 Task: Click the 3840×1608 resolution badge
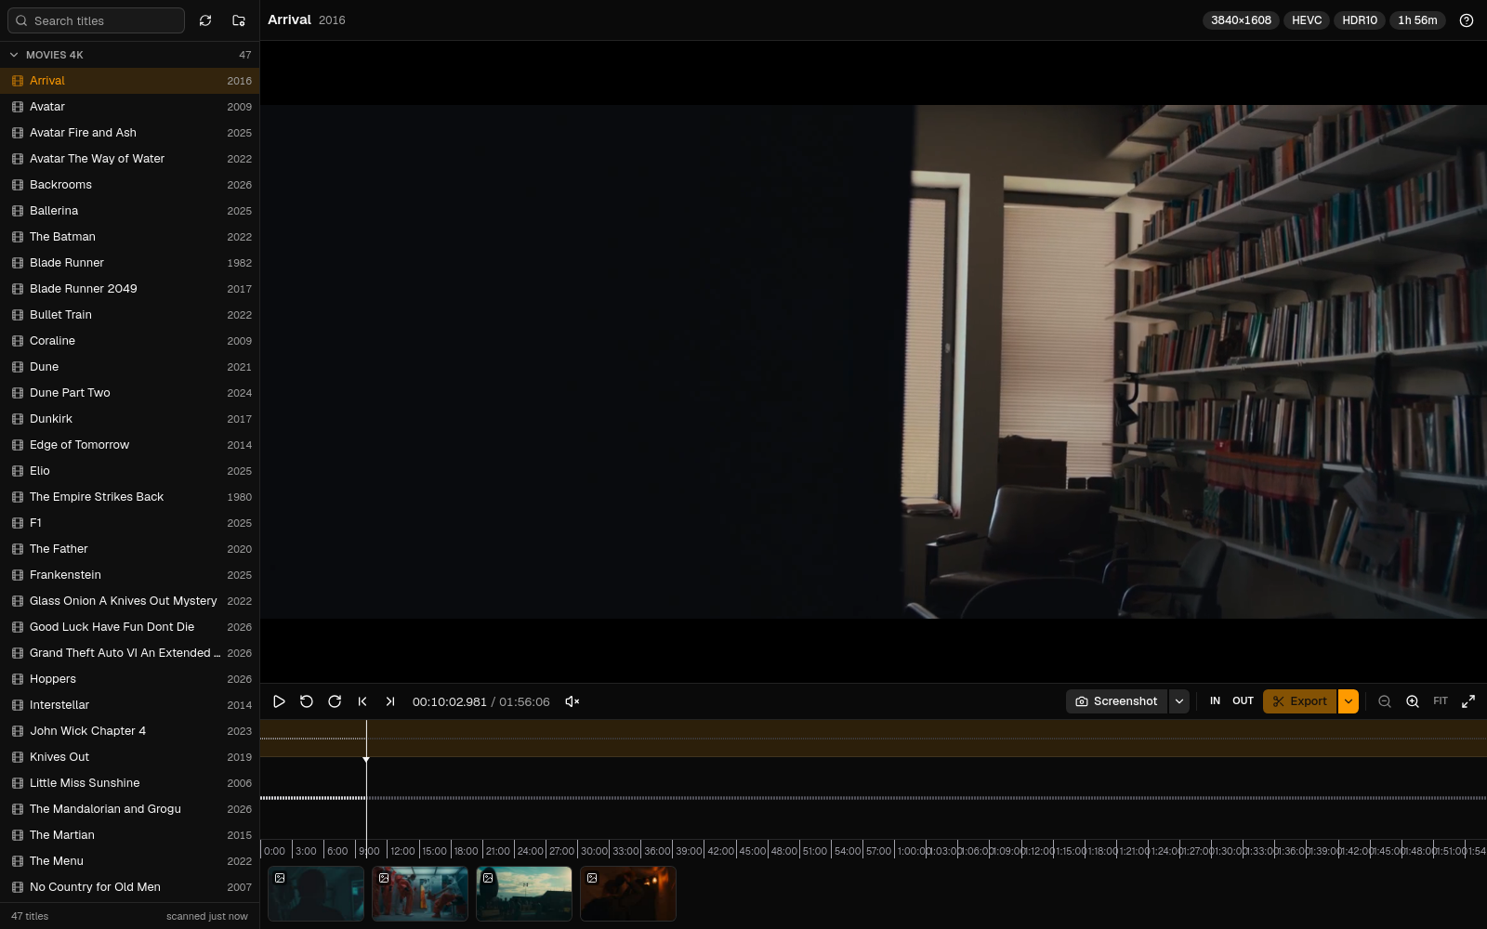tap(1241, 20)
